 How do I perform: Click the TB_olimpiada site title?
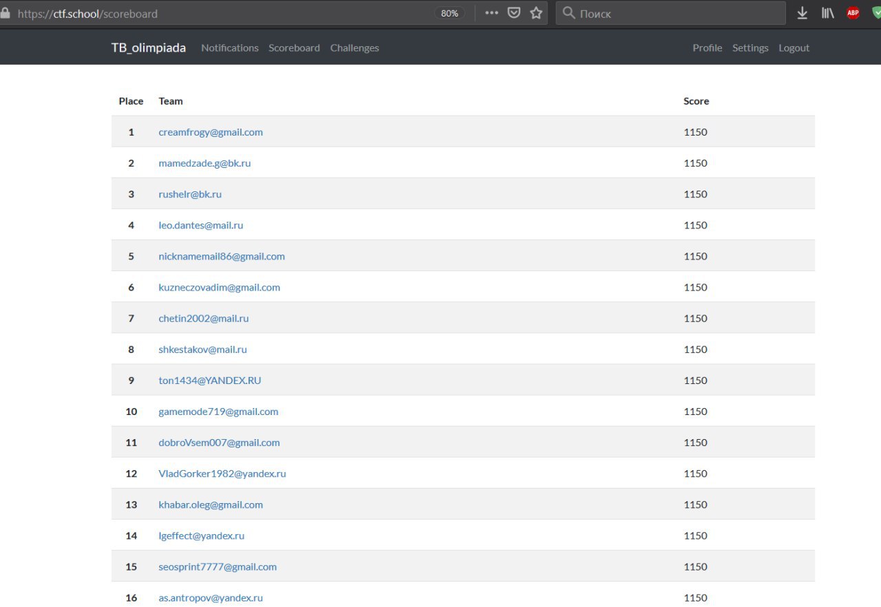149,48
